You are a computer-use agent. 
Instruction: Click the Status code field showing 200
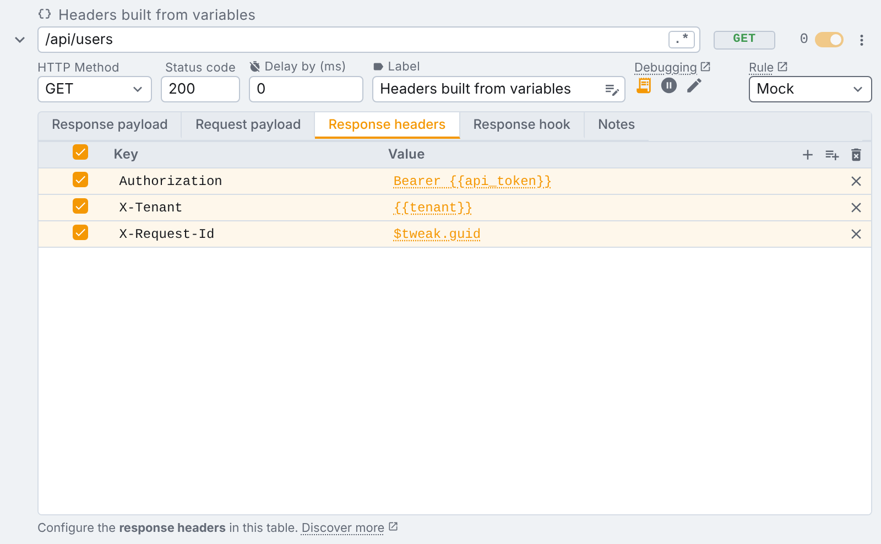tap(200, 89)
